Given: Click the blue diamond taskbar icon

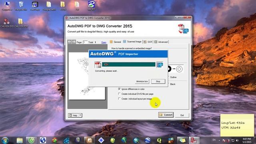Looking at the screenshot, I should click(x=101, y=140).
